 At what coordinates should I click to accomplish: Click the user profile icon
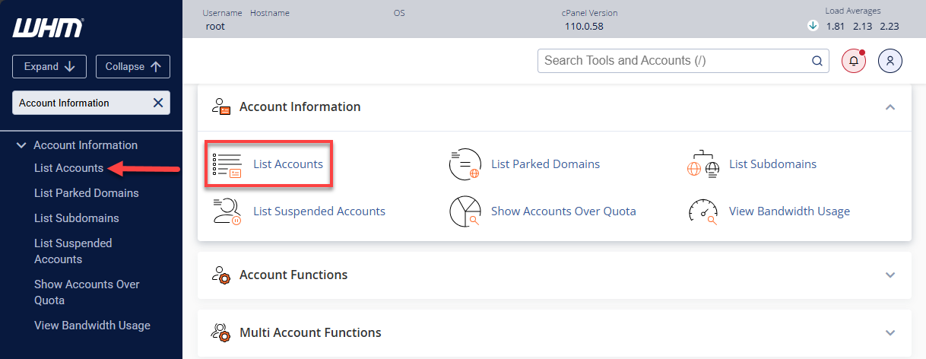[x=890, y=61]
